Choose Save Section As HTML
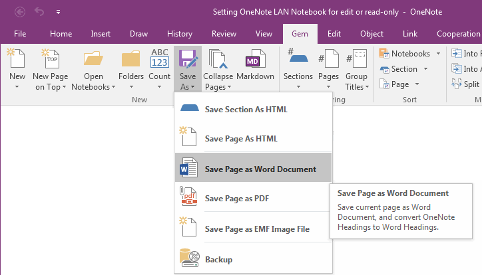Viewport: 482px width, 275px height. point(253,109)
